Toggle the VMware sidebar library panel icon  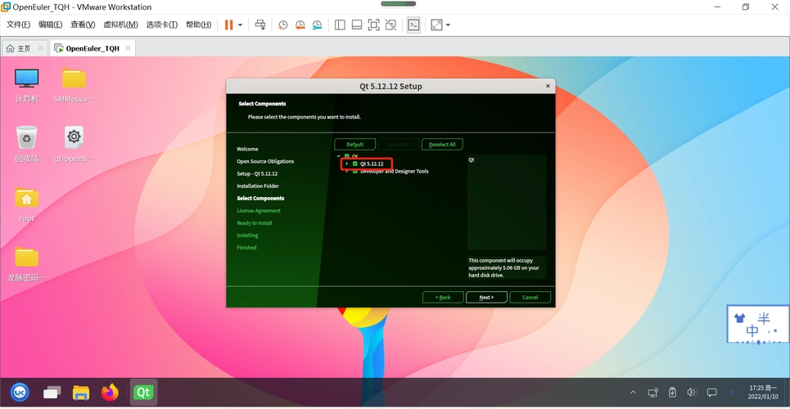(340, 25)
